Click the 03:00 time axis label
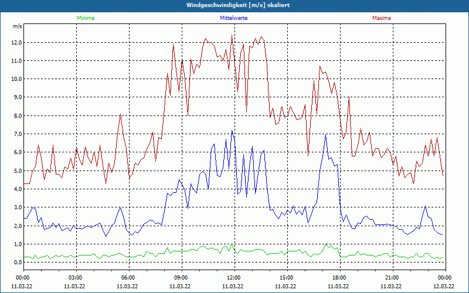 [x=76, y=278]
